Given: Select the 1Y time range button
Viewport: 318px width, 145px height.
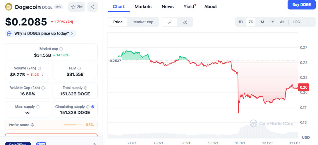Looking at the screenshot, I should click(x=272, y=22).
